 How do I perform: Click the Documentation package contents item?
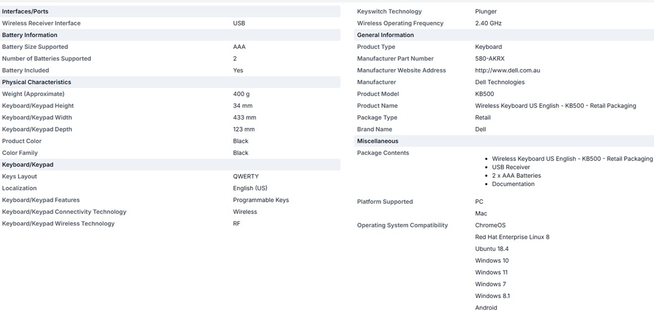coord(513,184)
